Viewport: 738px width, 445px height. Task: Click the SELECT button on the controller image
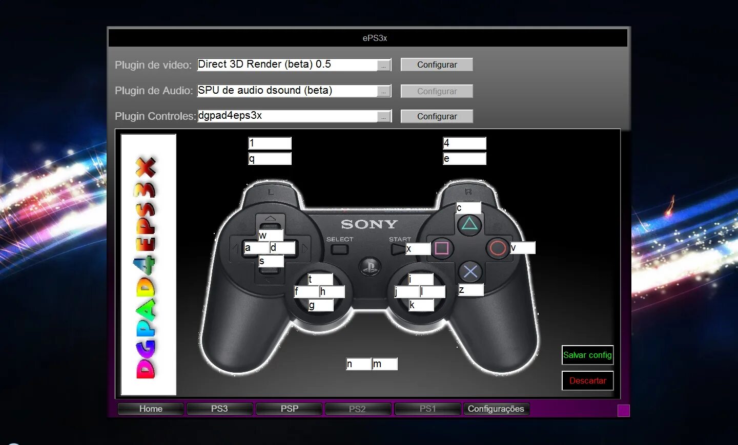click(x=339, y=250)
